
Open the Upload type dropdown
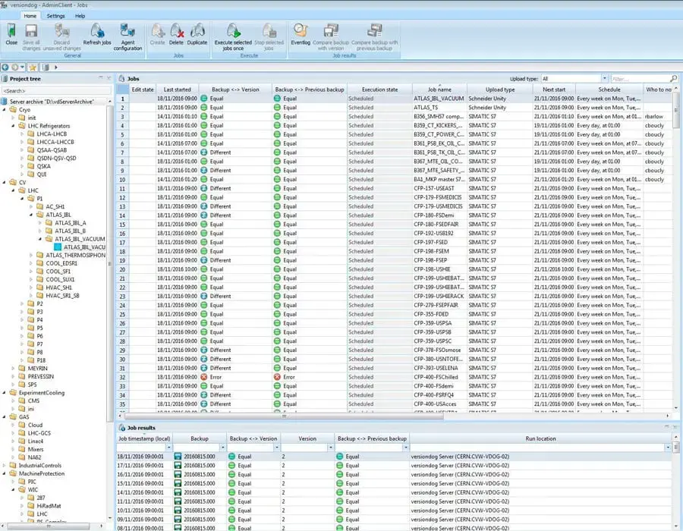point(605,79)
